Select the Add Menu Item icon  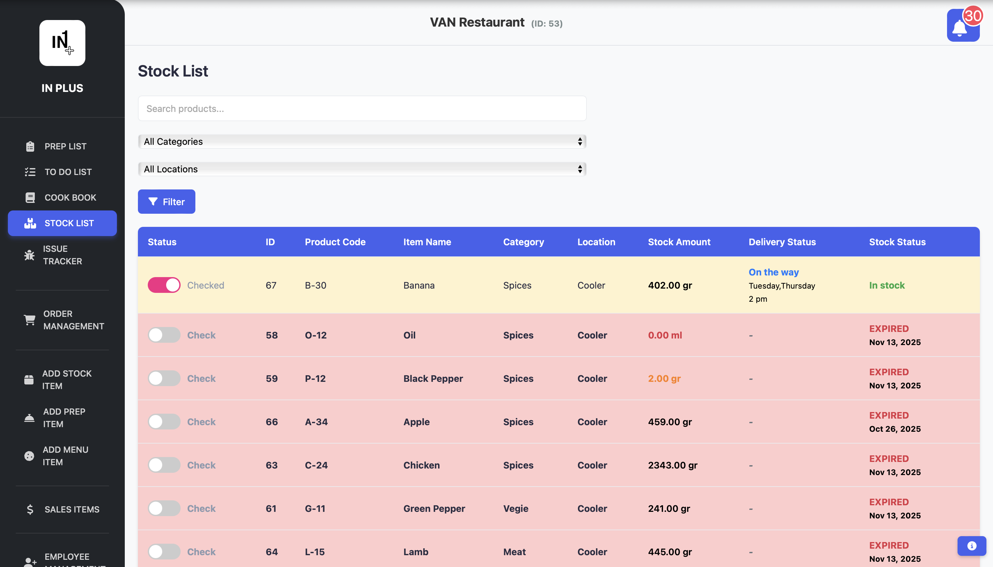click(29, 456)
